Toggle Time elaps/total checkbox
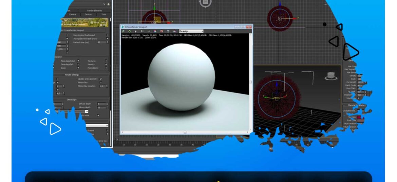 click(78, 61)
